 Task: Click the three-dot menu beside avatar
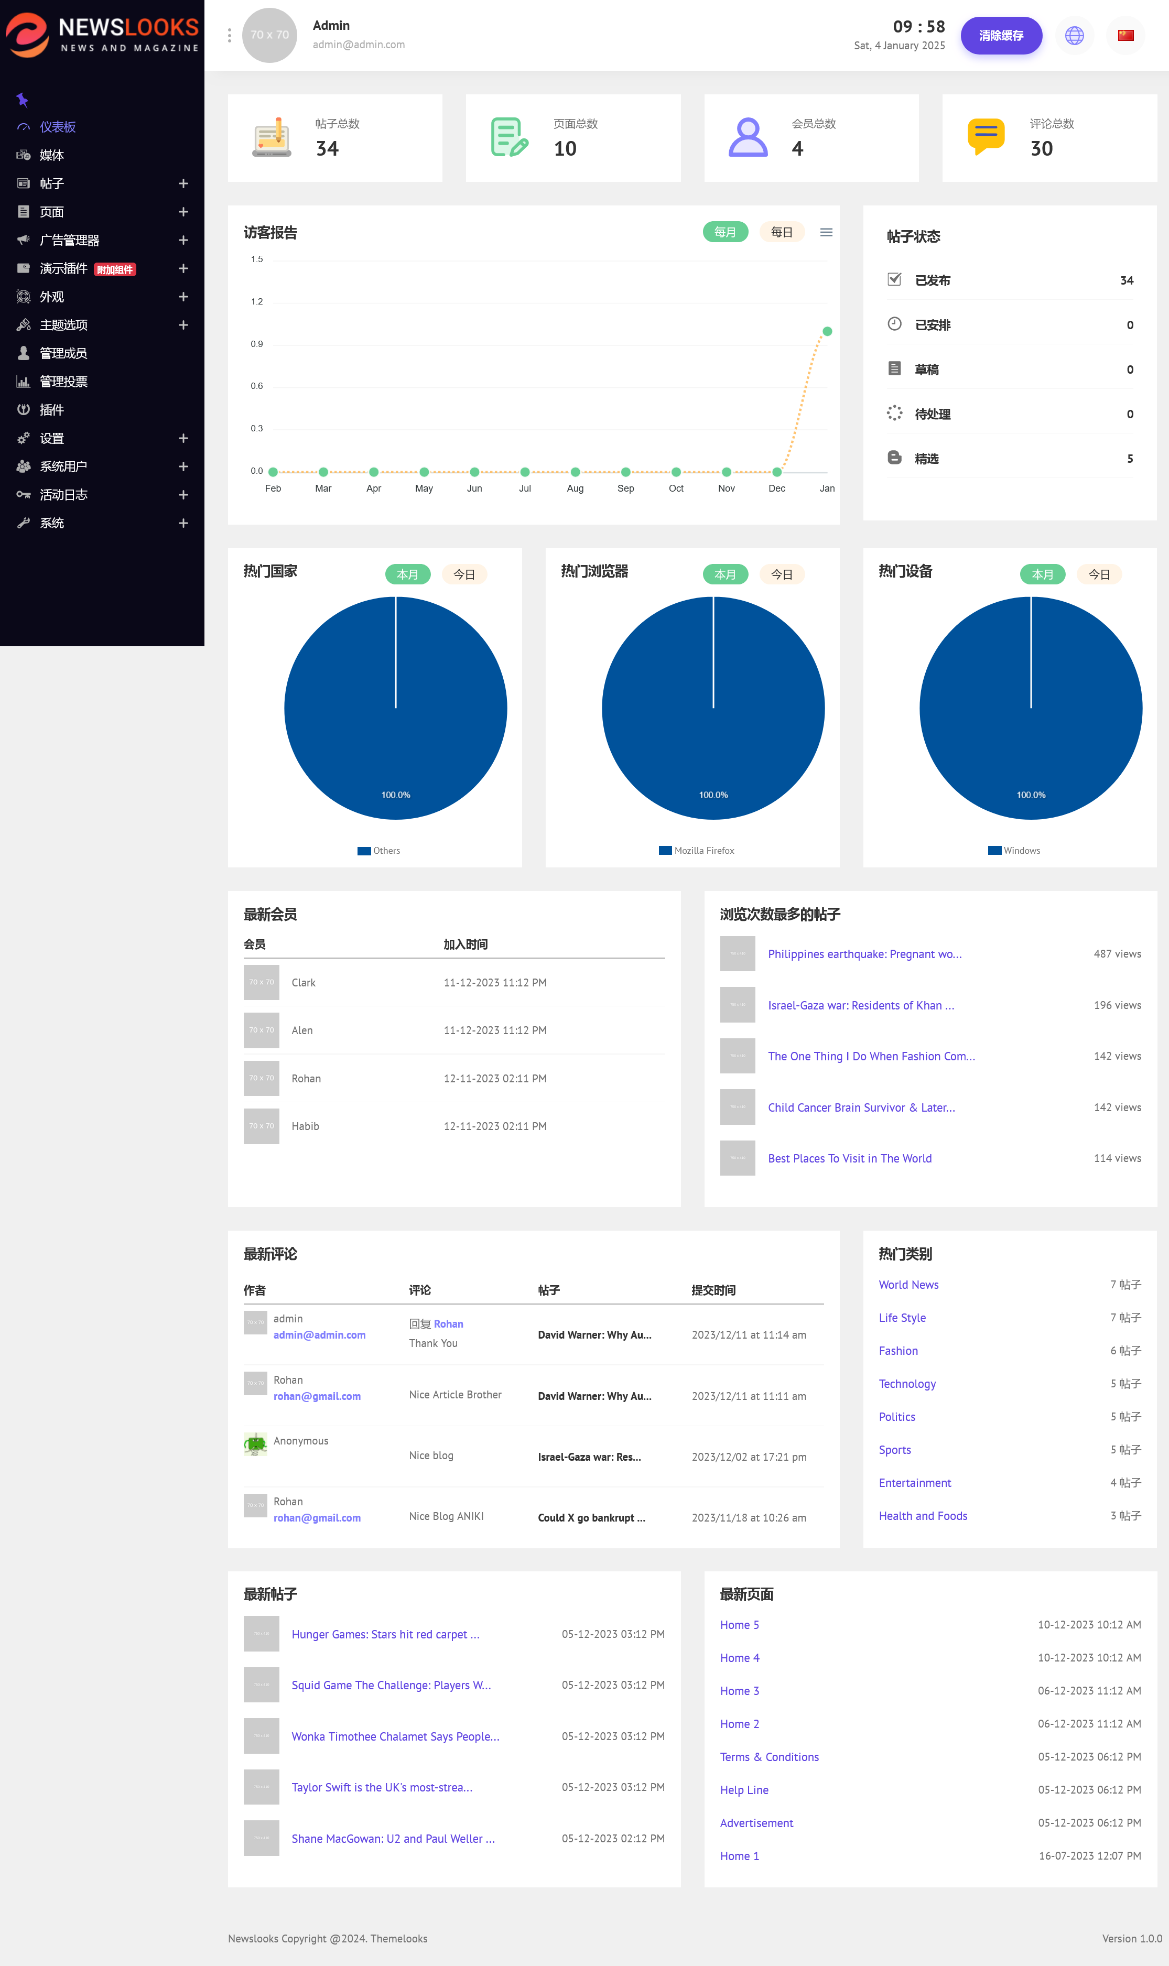(x=229, y=36)
